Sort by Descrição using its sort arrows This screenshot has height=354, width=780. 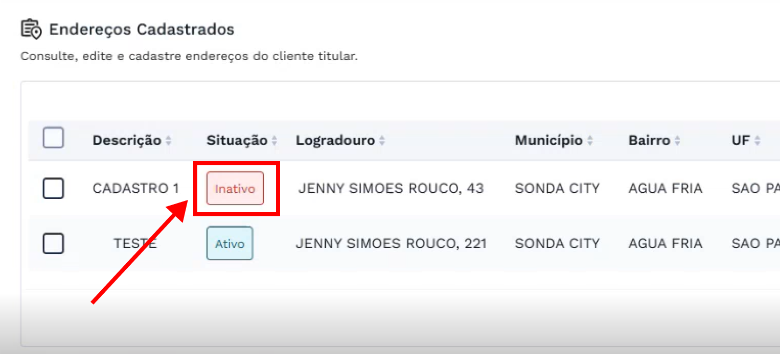[x=168, y=141]
